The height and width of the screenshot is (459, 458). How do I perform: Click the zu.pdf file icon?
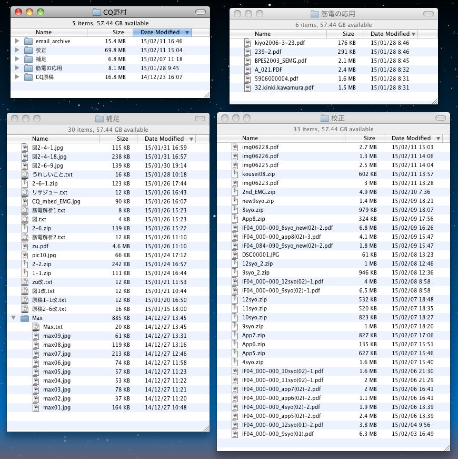point(25,246)
